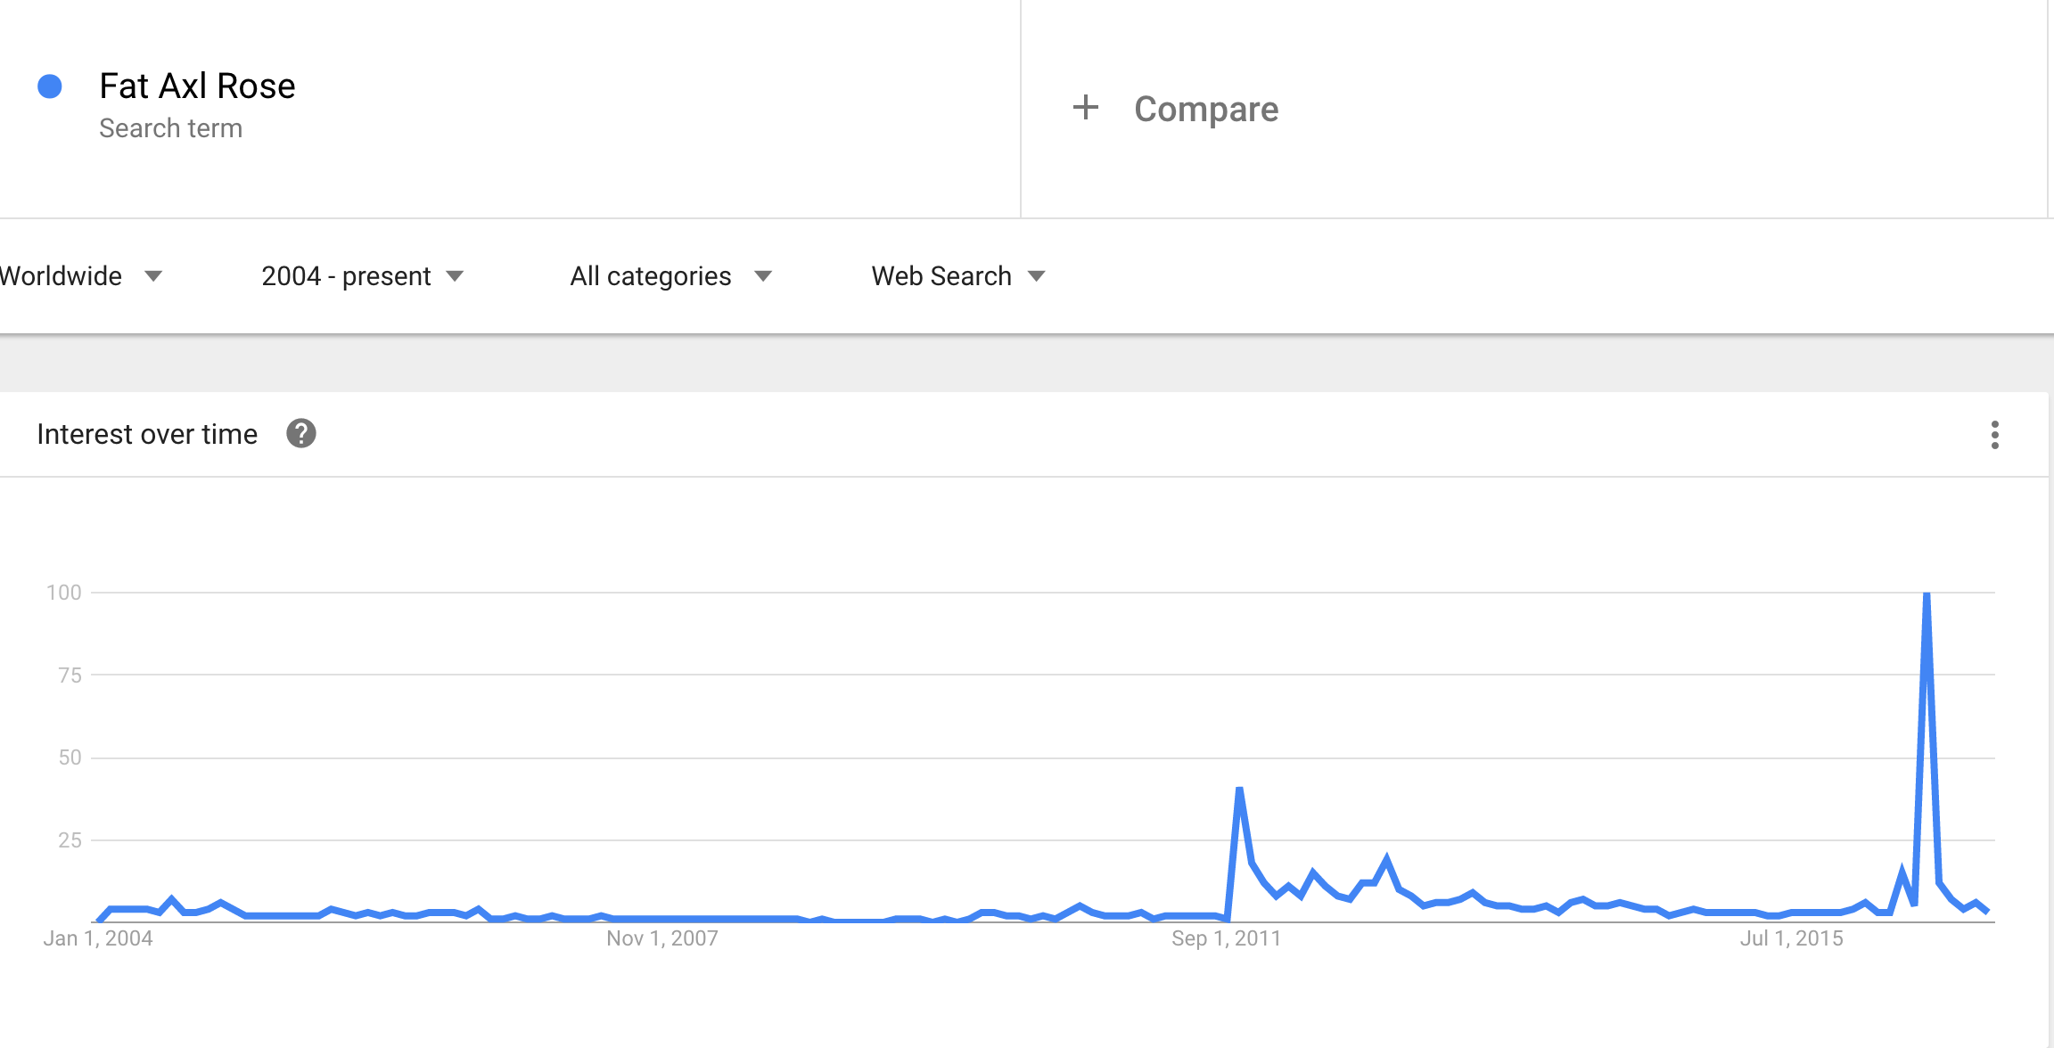This screenshot has height=1048, width=2054.
Task: Click the Nov 1, 2007 axis label
Action: tap(661, 938)
